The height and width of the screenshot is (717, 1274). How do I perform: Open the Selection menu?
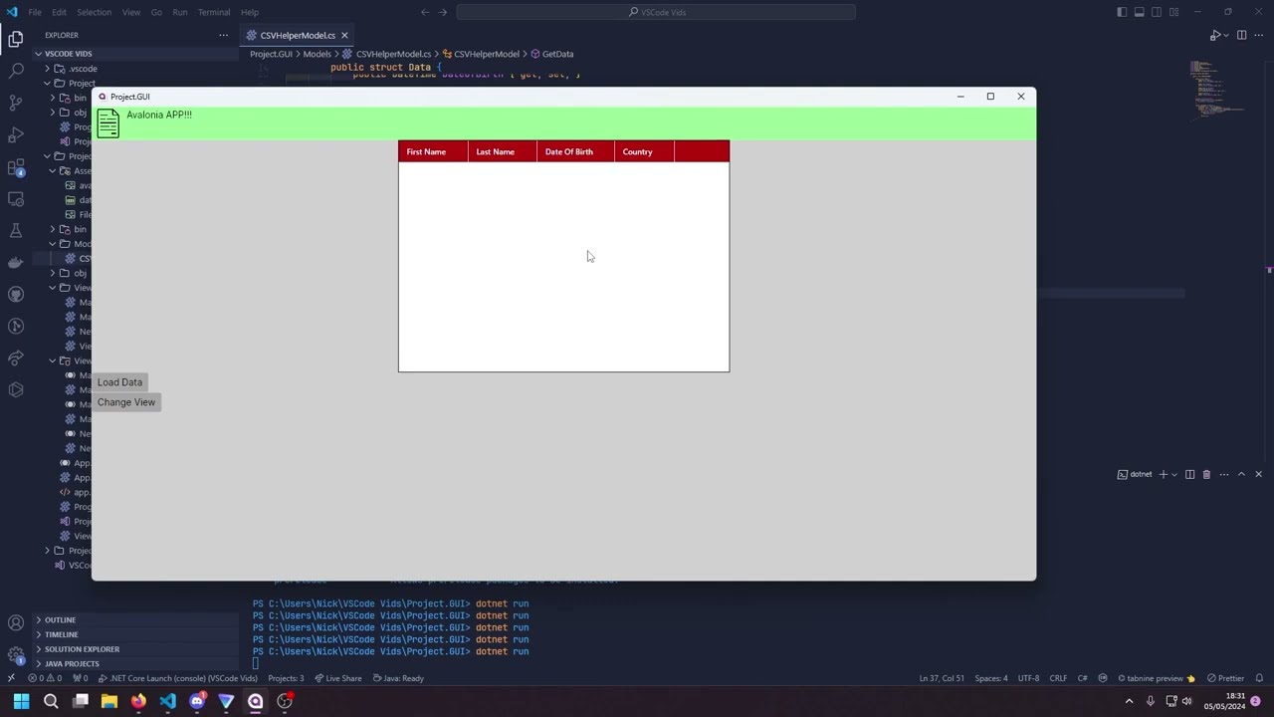94,12
